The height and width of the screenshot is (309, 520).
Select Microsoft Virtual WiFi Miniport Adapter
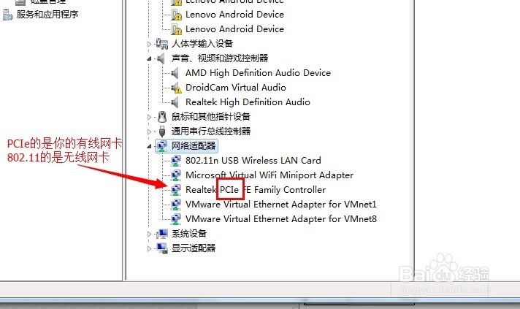(x=269, y=175)
